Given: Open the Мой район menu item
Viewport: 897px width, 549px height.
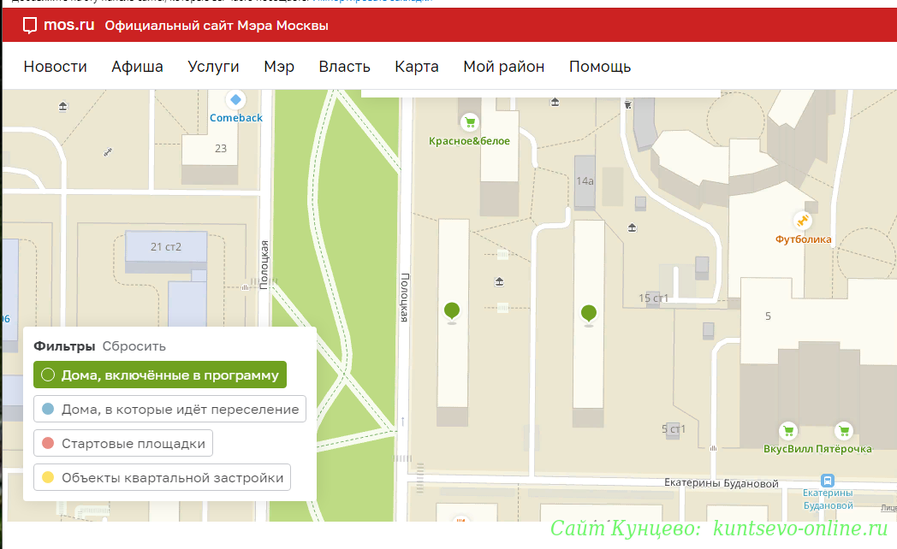Looking at the screenshot, I should [504, 67].
